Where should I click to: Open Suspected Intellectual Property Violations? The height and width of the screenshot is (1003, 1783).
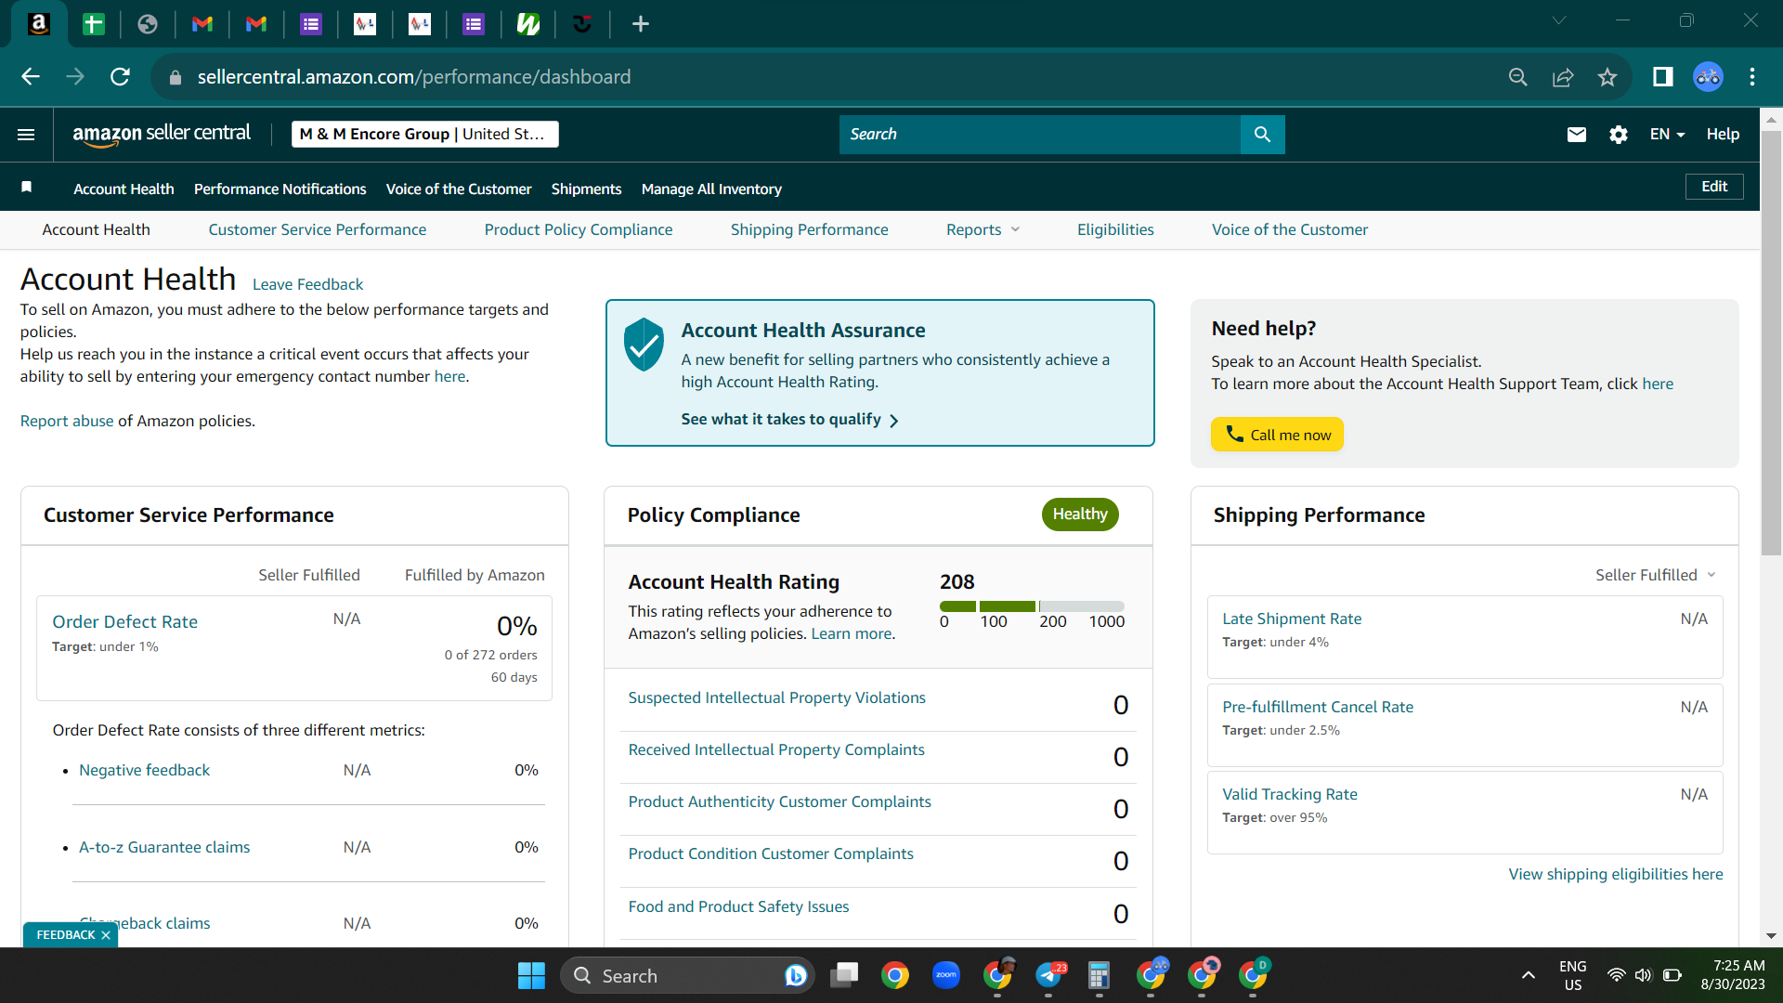click(x=776, y=697)
